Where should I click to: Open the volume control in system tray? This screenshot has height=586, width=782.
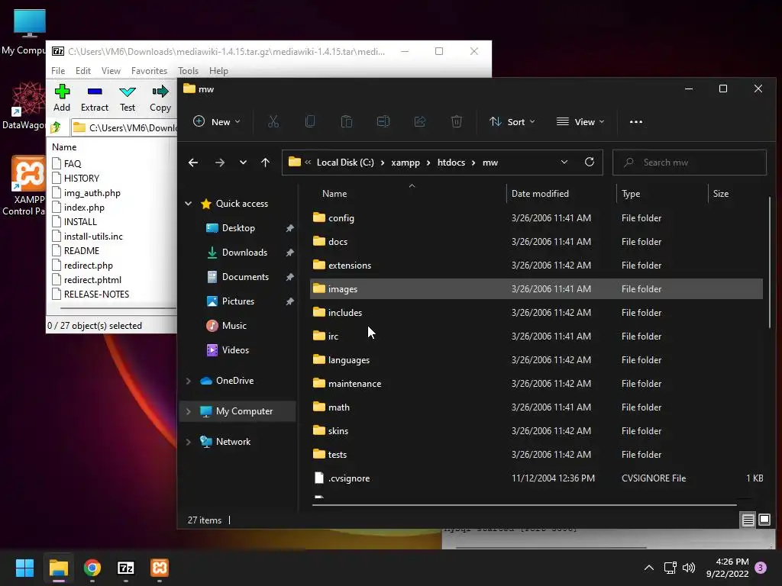point(689,568)
